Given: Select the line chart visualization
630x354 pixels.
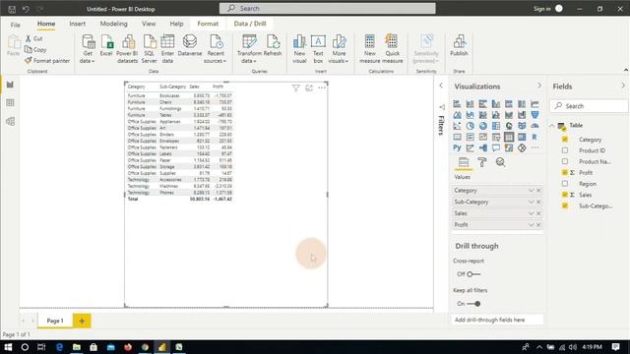Looking at the screenshot, I should click(535, 104).
